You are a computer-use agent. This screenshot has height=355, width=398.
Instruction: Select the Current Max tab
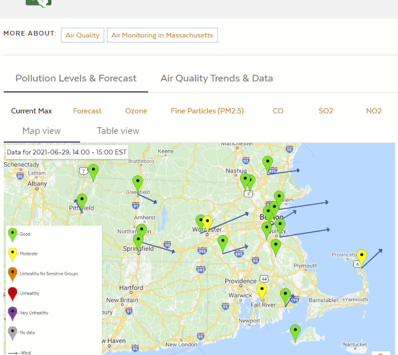(x=32, y=111)
